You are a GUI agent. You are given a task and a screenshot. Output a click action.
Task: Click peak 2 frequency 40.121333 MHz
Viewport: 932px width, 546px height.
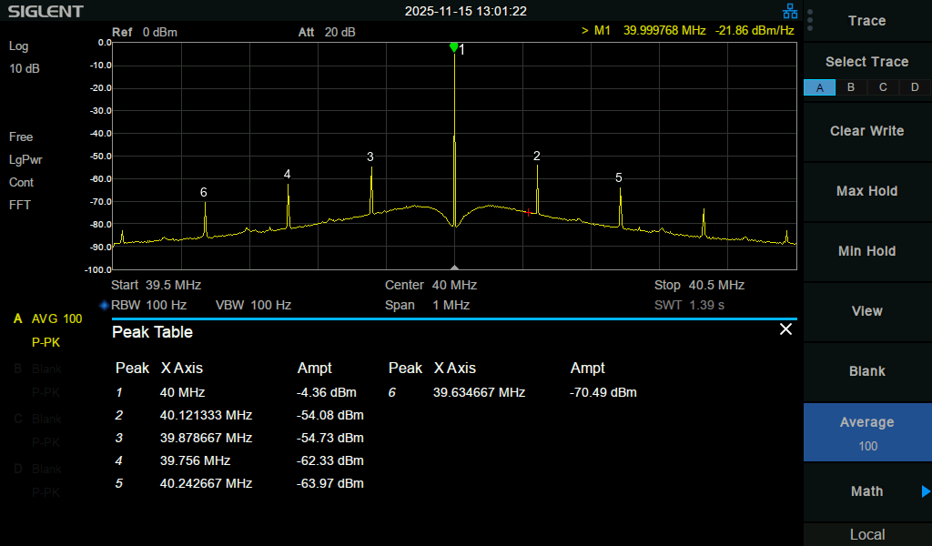(x=207, y=415)
